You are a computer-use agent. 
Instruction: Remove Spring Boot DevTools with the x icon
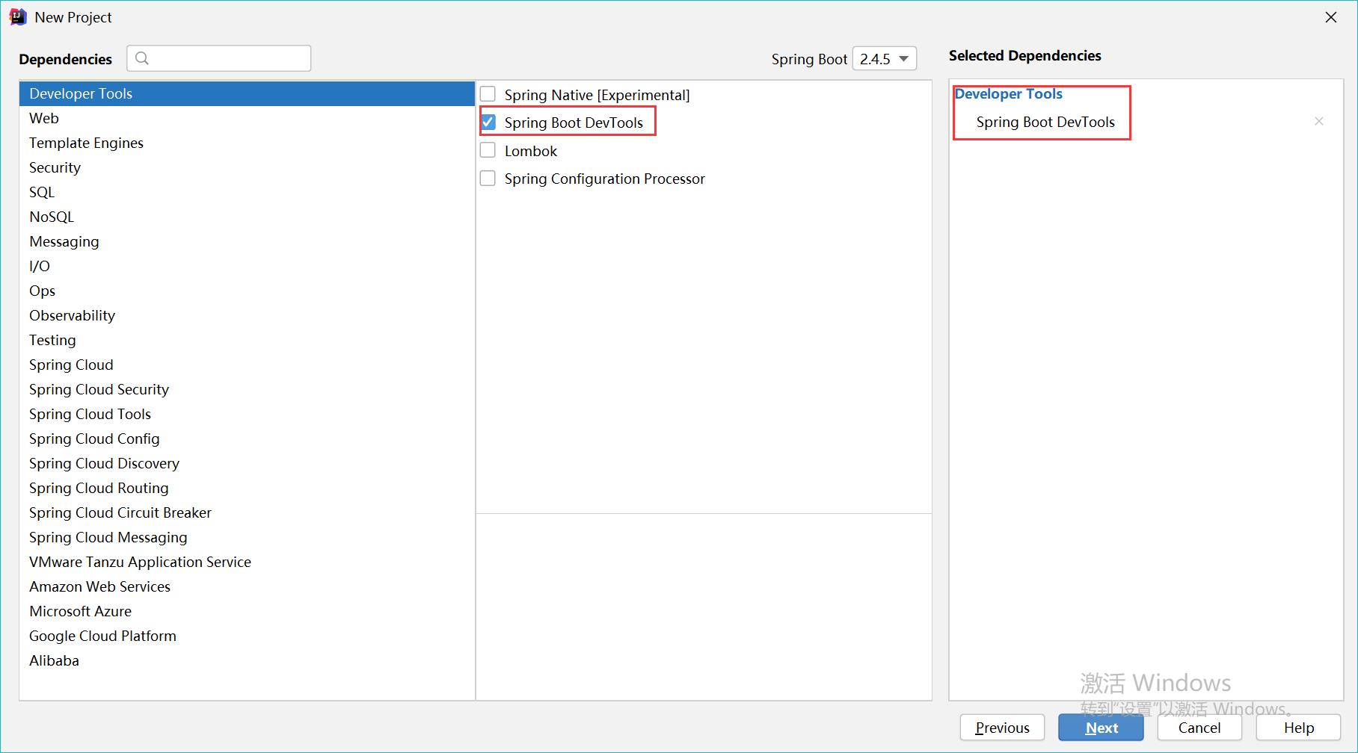click(1319, 121)
